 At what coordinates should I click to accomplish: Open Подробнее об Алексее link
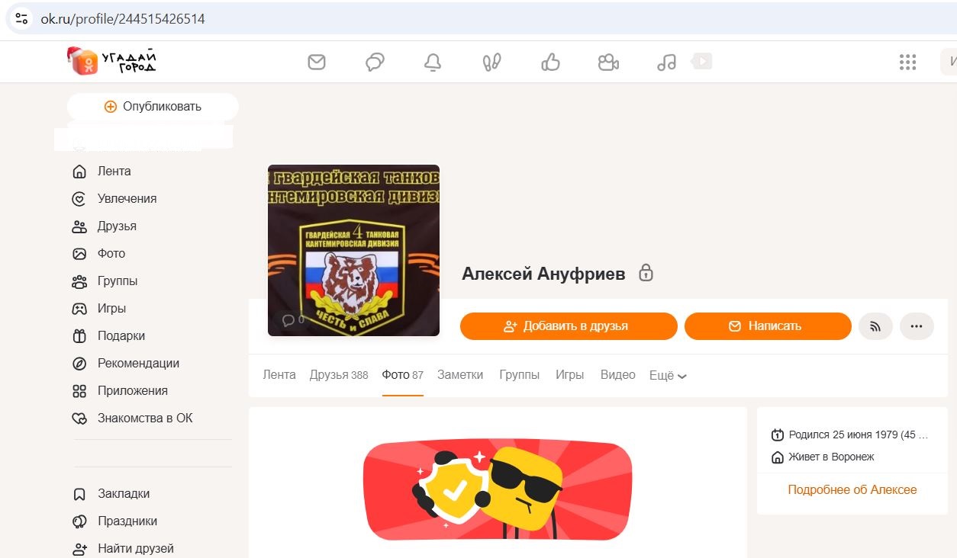(852, 489)
